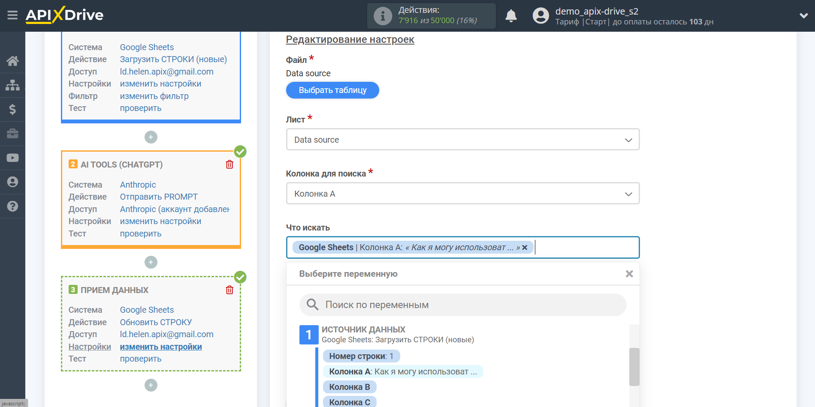Select the Номер строки: 1 variable
The height and width of the screenshot is (407, 815).
[361, 356]
